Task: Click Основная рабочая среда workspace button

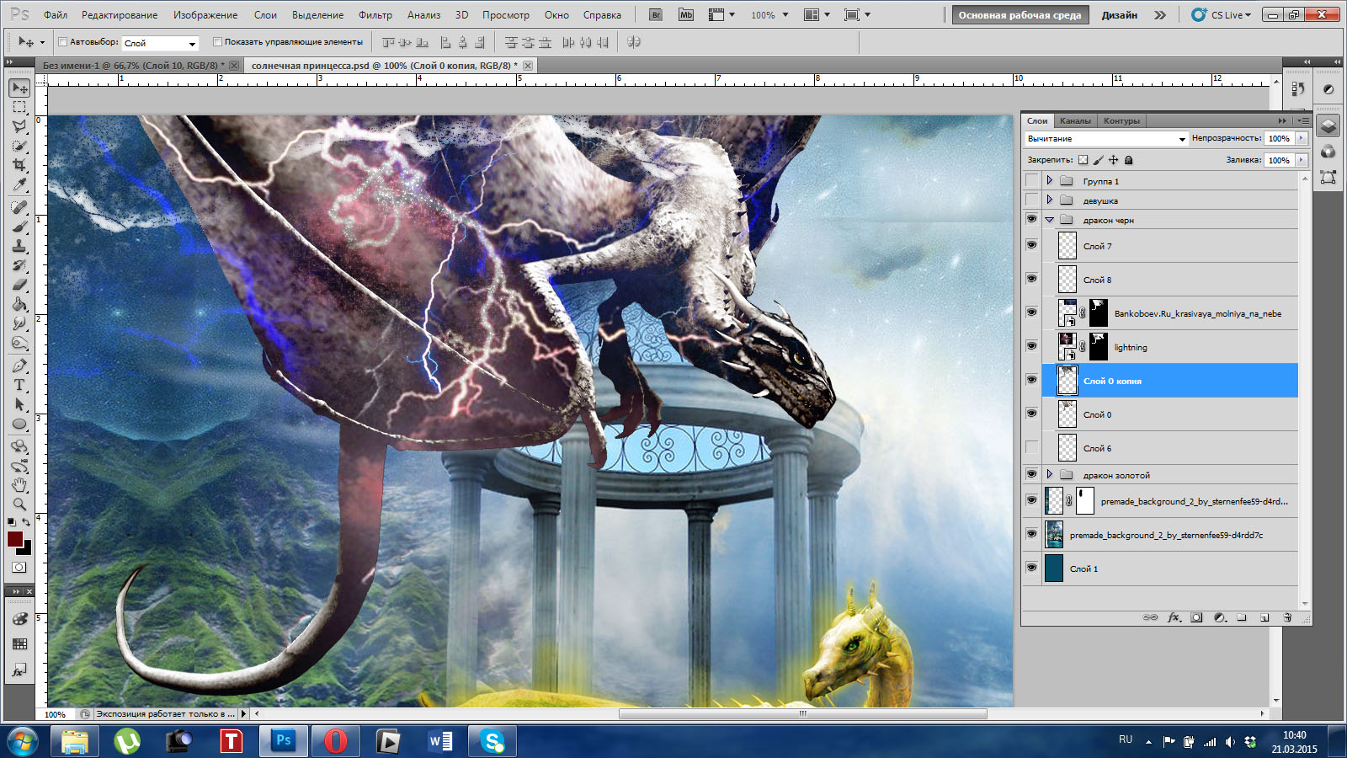Action: 1020,15
